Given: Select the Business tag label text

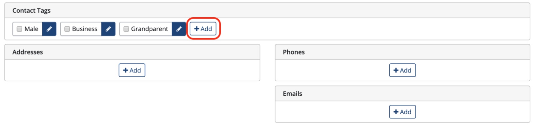Looking at the screenshot, I should (85, 29).
